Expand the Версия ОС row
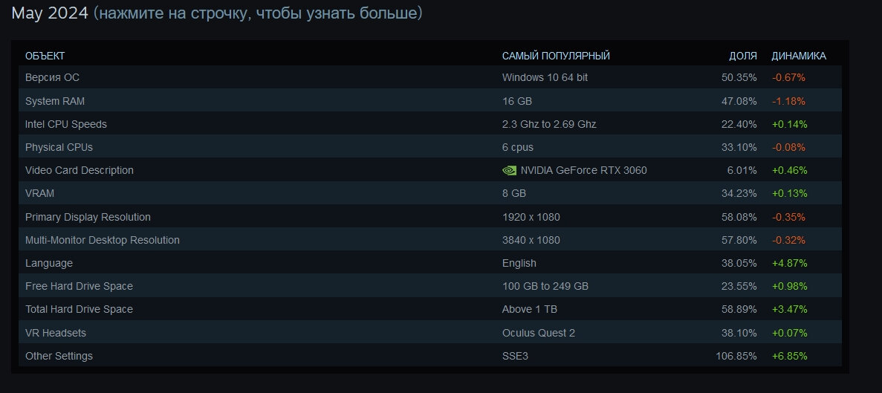The image size is (882, 393). [x=430, y=77]
